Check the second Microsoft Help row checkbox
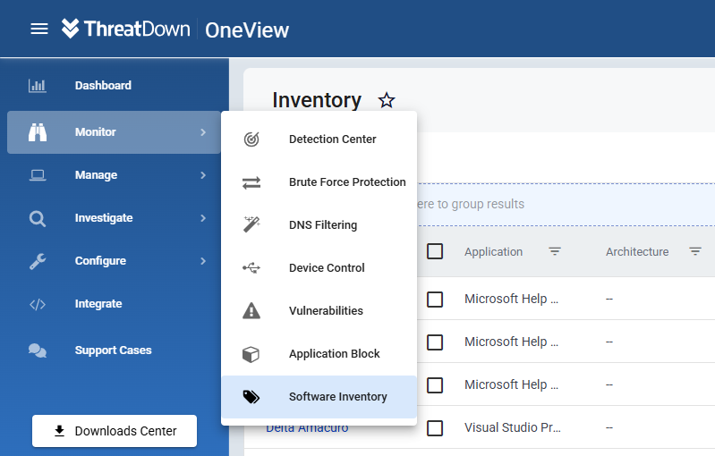Screen dimensions: 715x456 tap(435, 342)
